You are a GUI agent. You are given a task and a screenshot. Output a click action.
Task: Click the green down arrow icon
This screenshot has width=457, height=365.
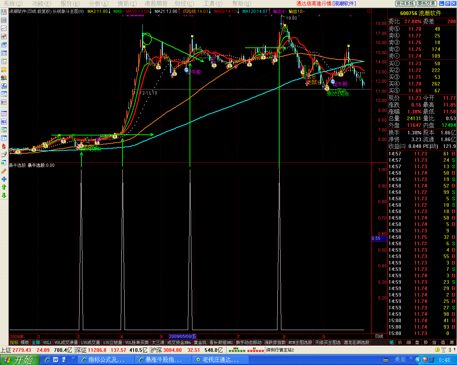(x=4, y=195)
